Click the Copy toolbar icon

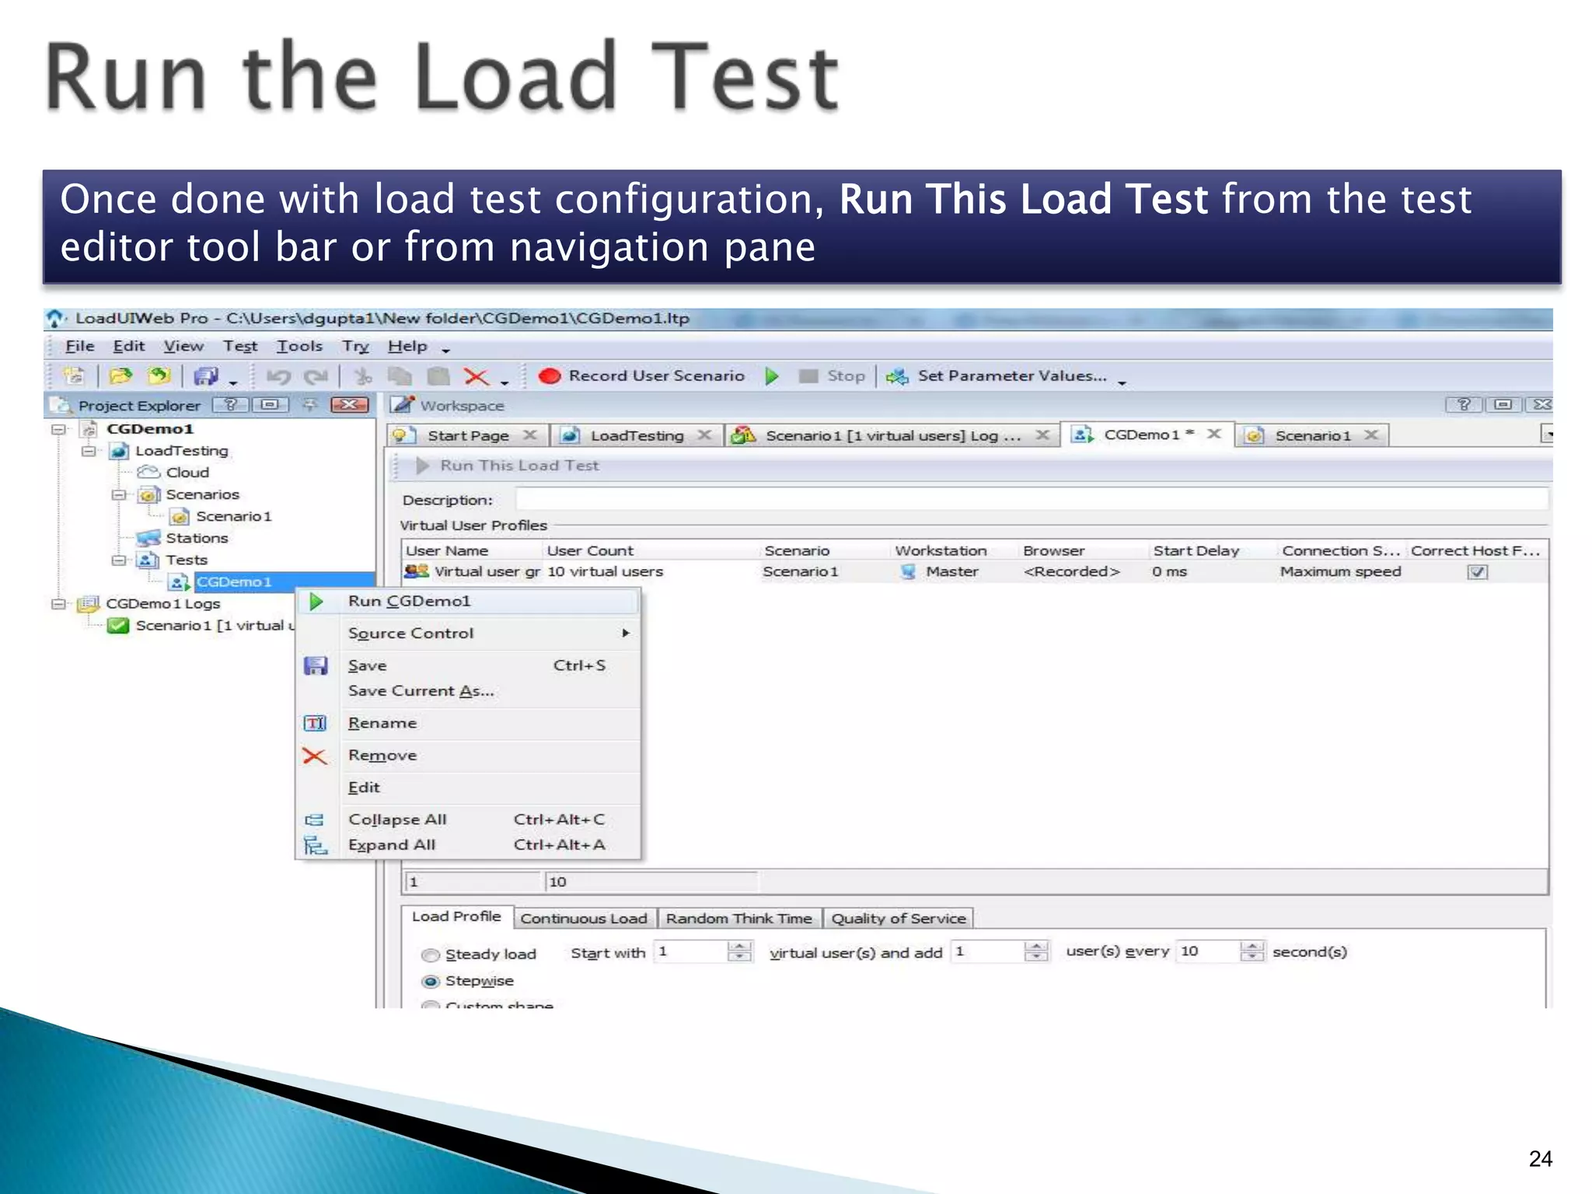[400, 377]
